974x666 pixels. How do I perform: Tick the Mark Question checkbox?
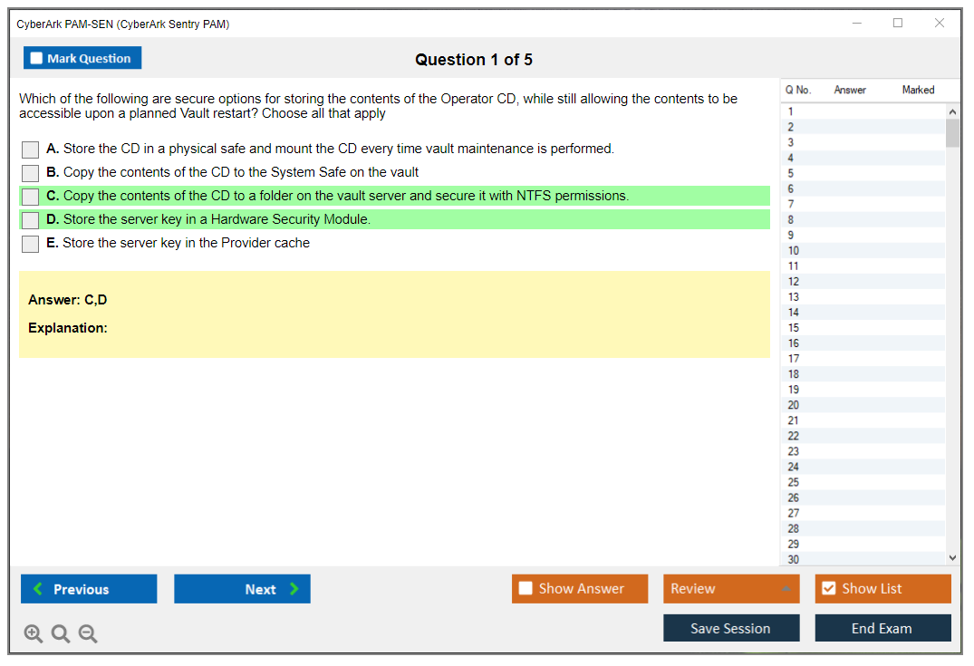[37, 59]
